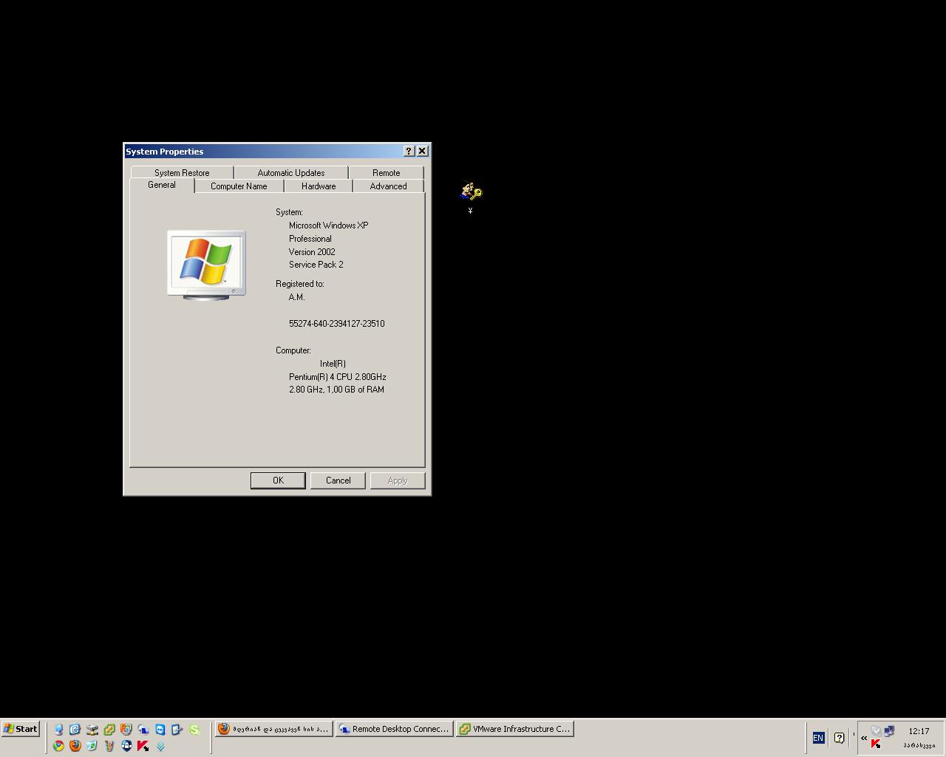Click product ID '55274-640-2394127-23510'
Image resolution: width=946 pixels, height=757 pixels.
(x=336, y=324)
